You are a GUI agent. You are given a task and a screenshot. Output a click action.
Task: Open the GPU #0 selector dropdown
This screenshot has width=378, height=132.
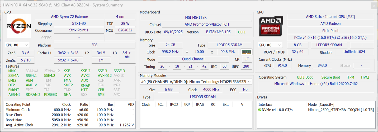(x=270, y=45)
